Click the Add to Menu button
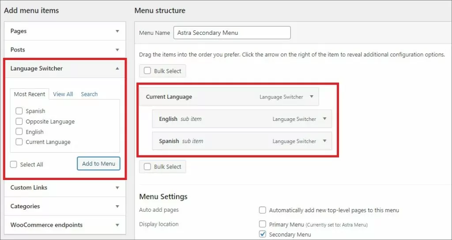452x240 pixels. coord(98,164)
